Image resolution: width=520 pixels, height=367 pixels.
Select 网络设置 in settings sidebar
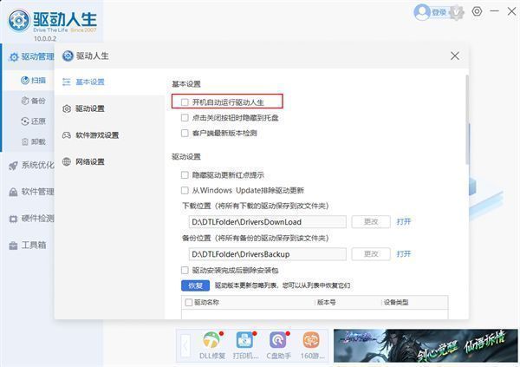(89, 161)
